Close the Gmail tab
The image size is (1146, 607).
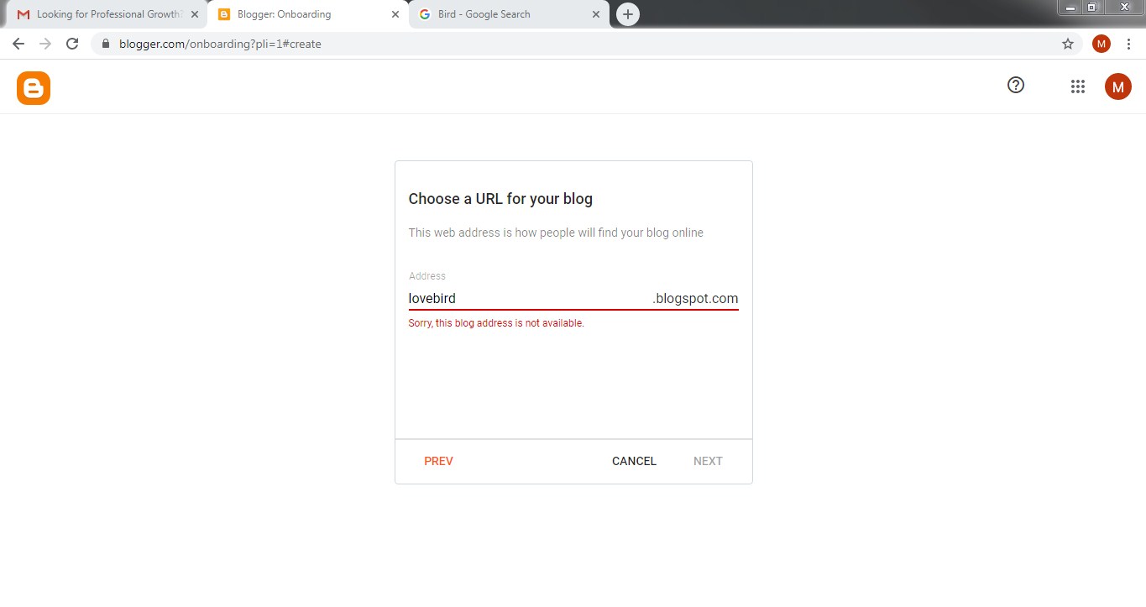coord(195,14)
